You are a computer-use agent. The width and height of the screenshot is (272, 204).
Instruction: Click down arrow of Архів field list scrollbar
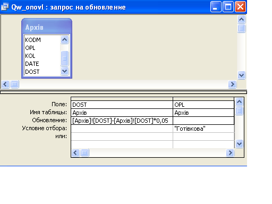coord(64,71)
